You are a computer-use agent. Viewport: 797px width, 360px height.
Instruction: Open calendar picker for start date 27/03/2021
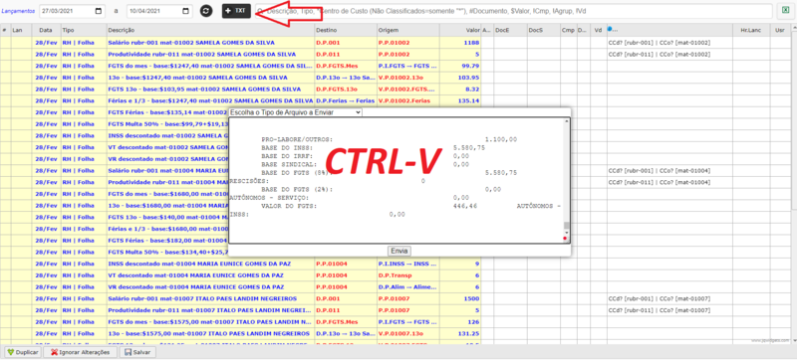(99, 11)
